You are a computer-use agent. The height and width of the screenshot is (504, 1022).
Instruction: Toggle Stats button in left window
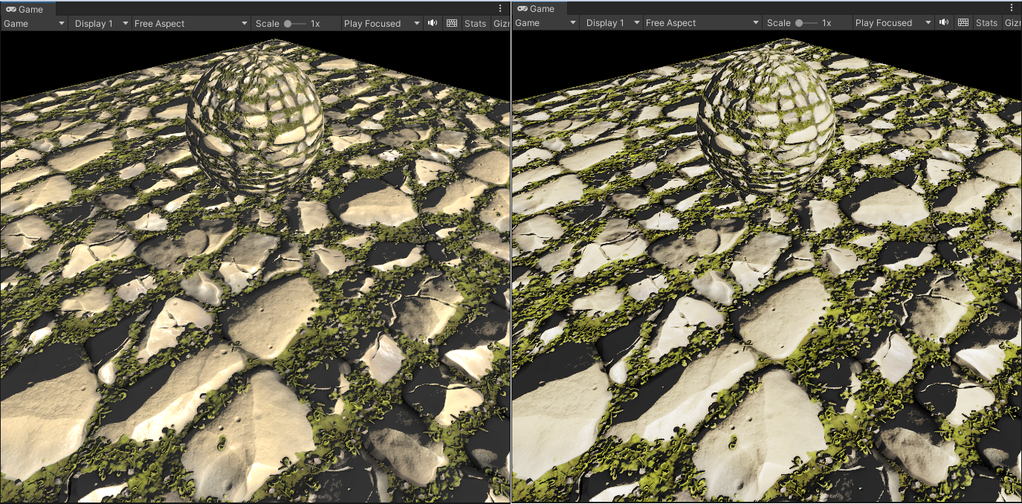pos(476,23)
